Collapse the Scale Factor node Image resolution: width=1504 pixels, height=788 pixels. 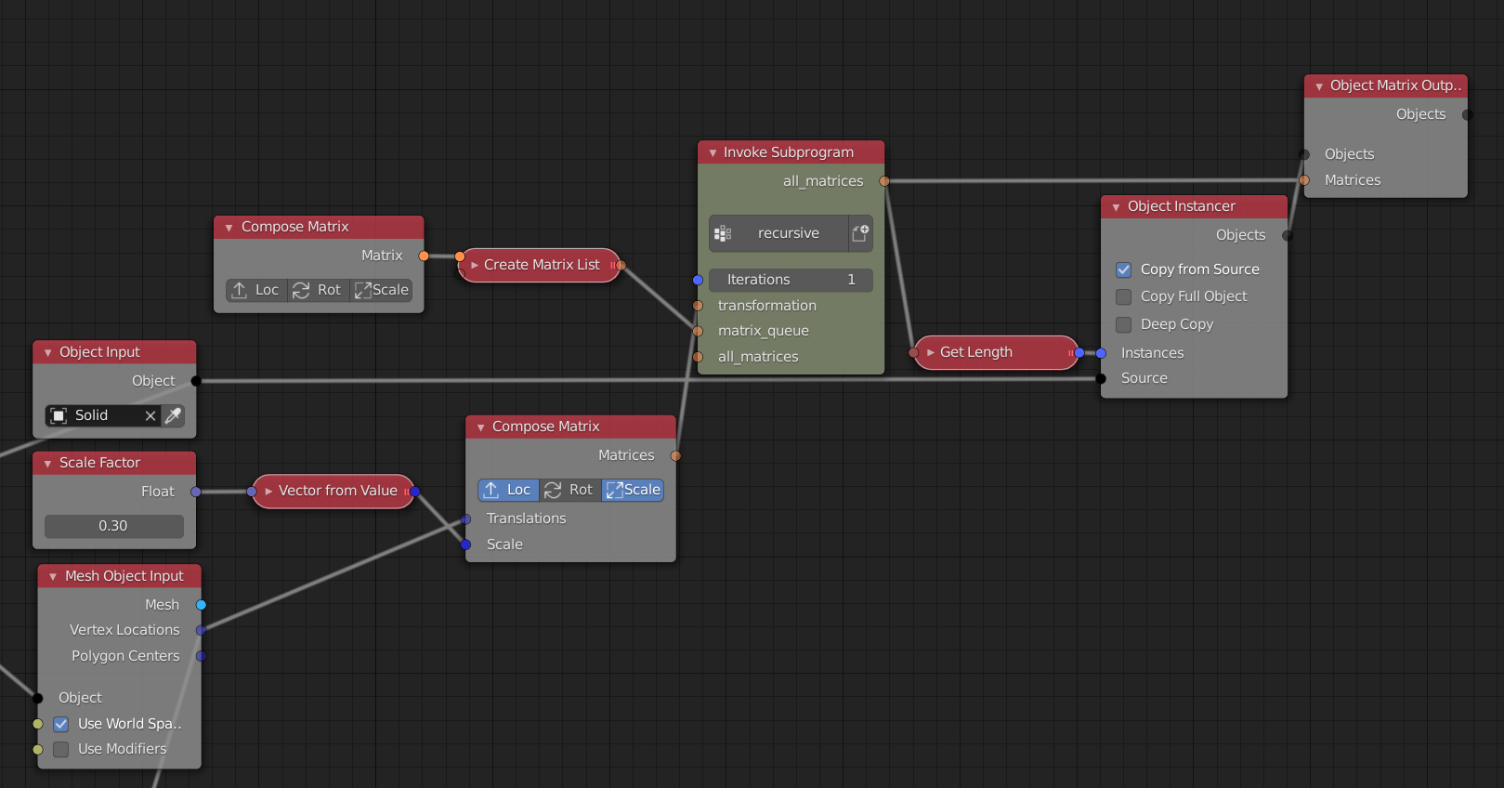coord(47,464)
